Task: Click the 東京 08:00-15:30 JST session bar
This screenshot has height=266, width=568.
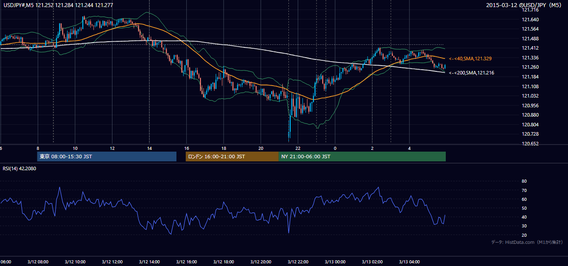Action: (x=107, y=156)
